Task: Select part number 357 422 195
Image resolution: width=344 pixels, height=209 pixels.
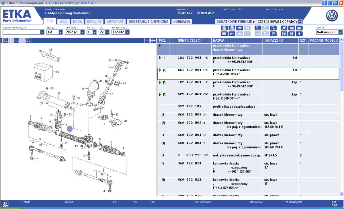Action: pyautogui.click(x=190, y=107)
